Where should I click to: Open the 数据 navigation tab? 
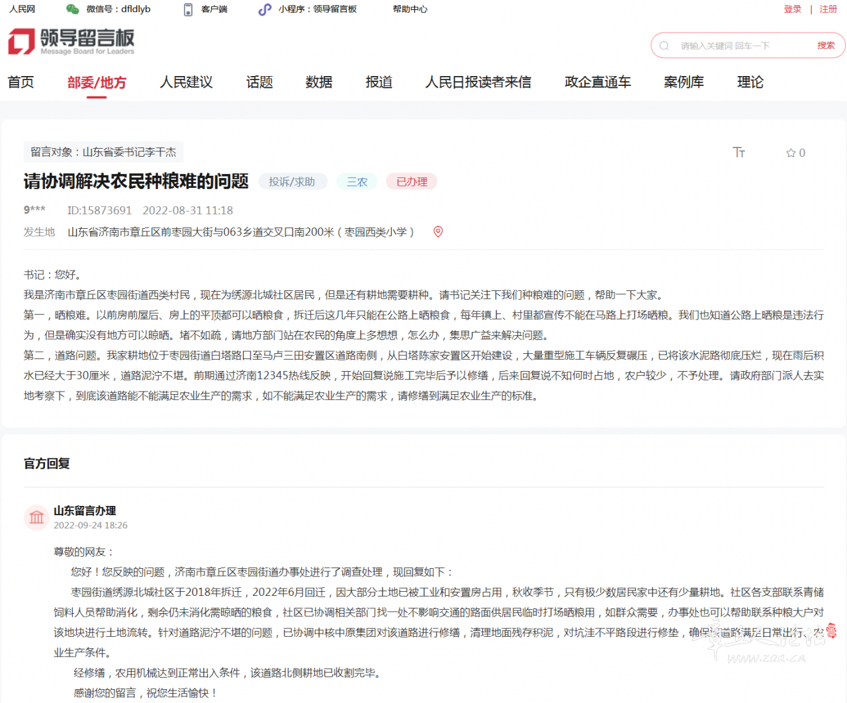319,82
